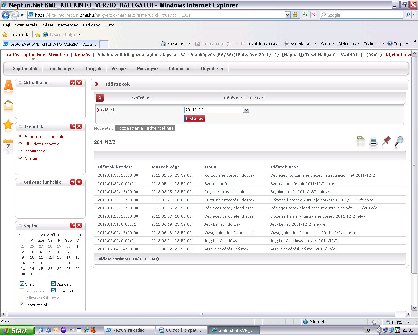Open the star favorites sidebar icon

pyautogui.click(x=8, y=125)
